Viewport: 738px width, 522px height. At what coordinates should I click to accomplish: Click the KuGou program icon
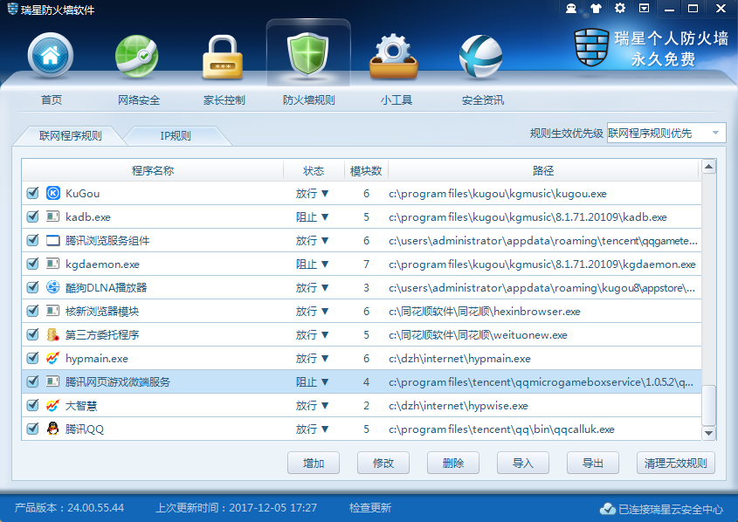pyautogui.click(x=52, y=193)
